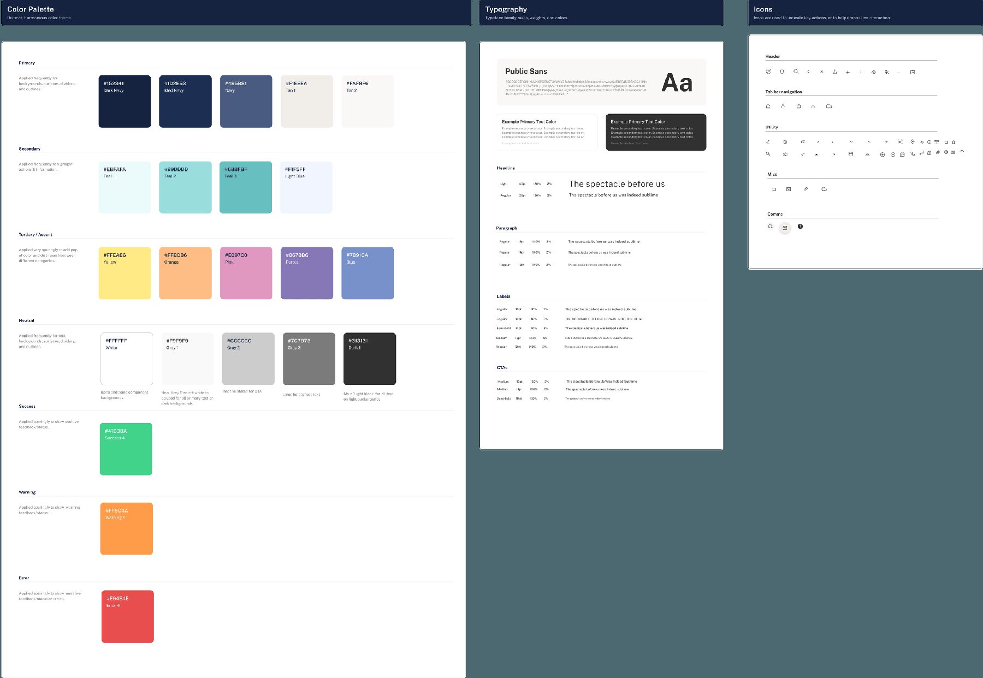Click the checkmark icon in Utility icons
Screen dimensions: 983x678
pos(803,154)
